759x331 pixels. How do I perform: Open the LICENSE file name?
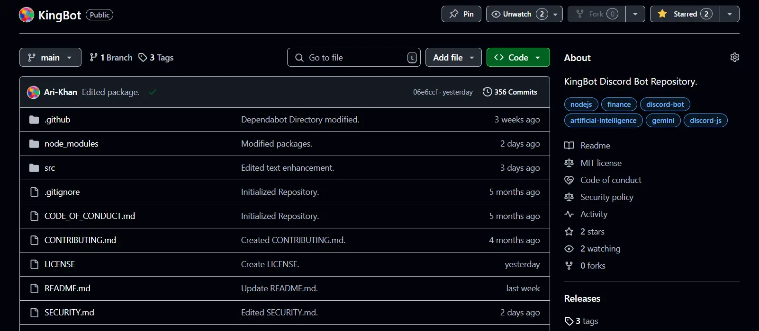[x=60, y=264]
